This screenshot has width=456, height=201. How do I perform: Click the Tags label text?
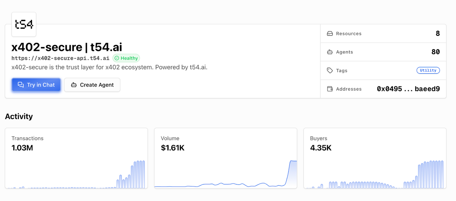click(342, 71)
